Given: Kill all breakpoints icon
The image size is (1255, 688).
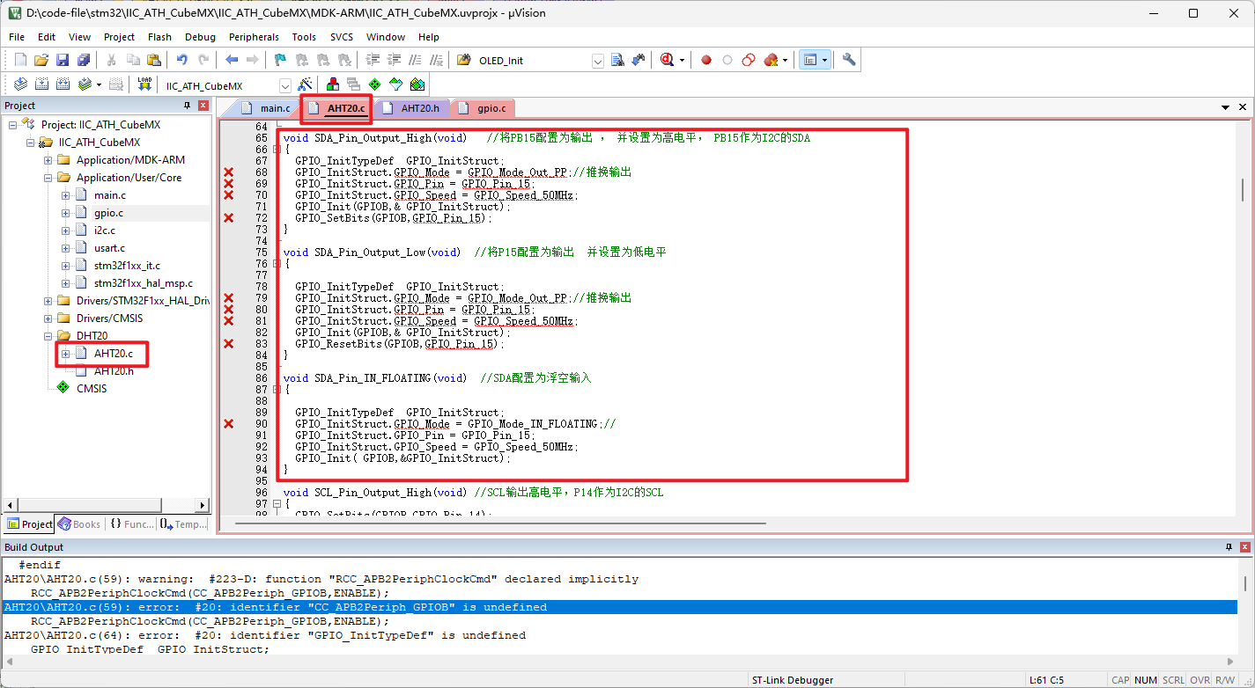Looking at the screenshot, I should tap(771, 60).
